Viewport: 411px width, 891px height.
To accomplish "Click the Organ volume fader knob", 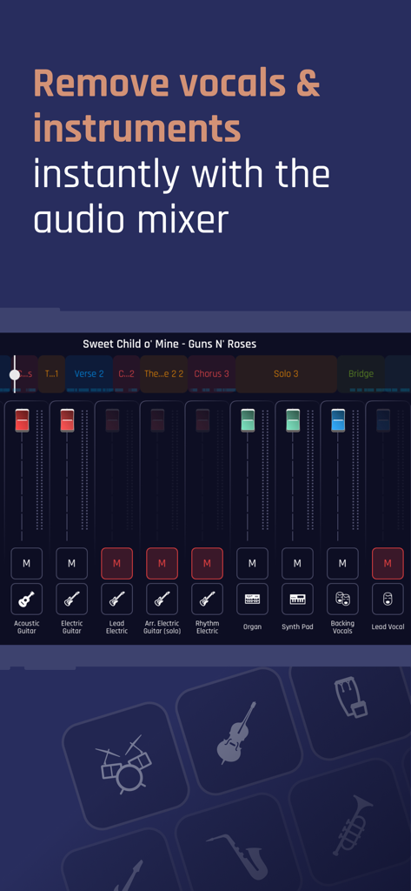I will point(248,420).
